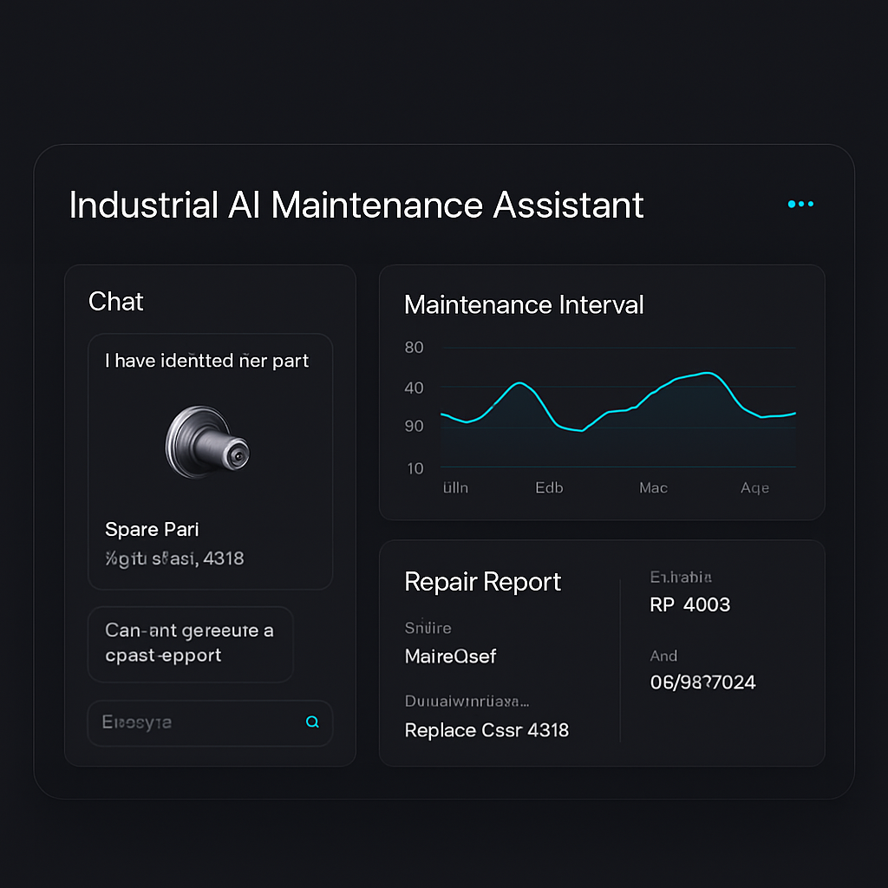Image resolution: width=888 pixels, height=888 pixels.
Task: Click the 'Aqe' axis label
Action: point(754,487)
